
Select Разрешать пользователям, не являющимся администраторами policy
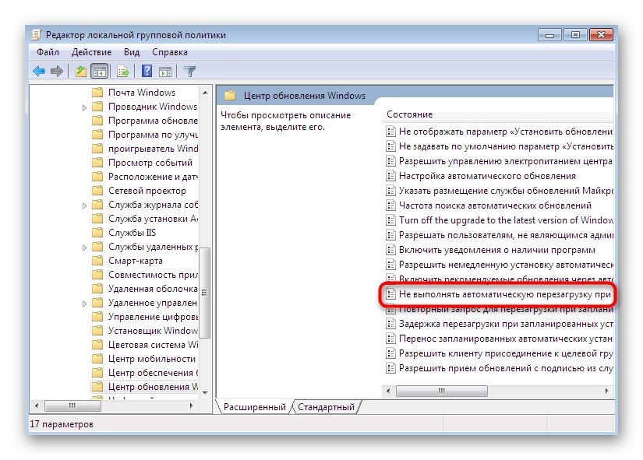click(x=506, y=235)
